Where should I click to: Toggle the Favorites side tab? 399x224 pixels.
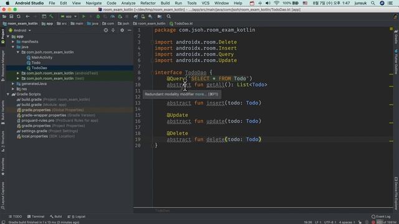[2, 166]
